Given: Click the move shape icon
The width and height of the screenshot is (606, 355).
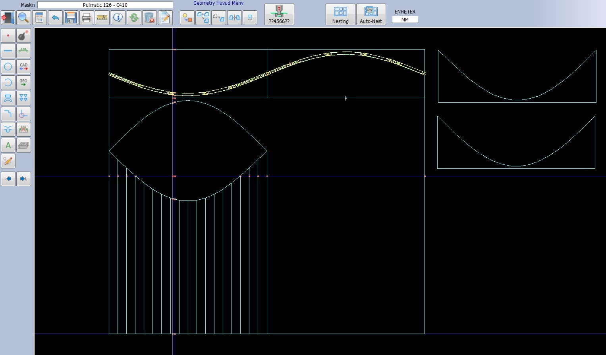Looking at the screenshot, I should click(x=218, y=18).
